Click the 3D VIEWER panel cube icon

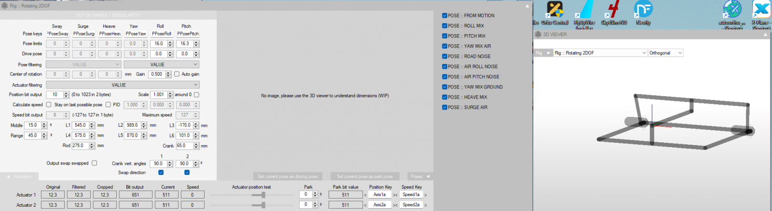click(538, 34)
